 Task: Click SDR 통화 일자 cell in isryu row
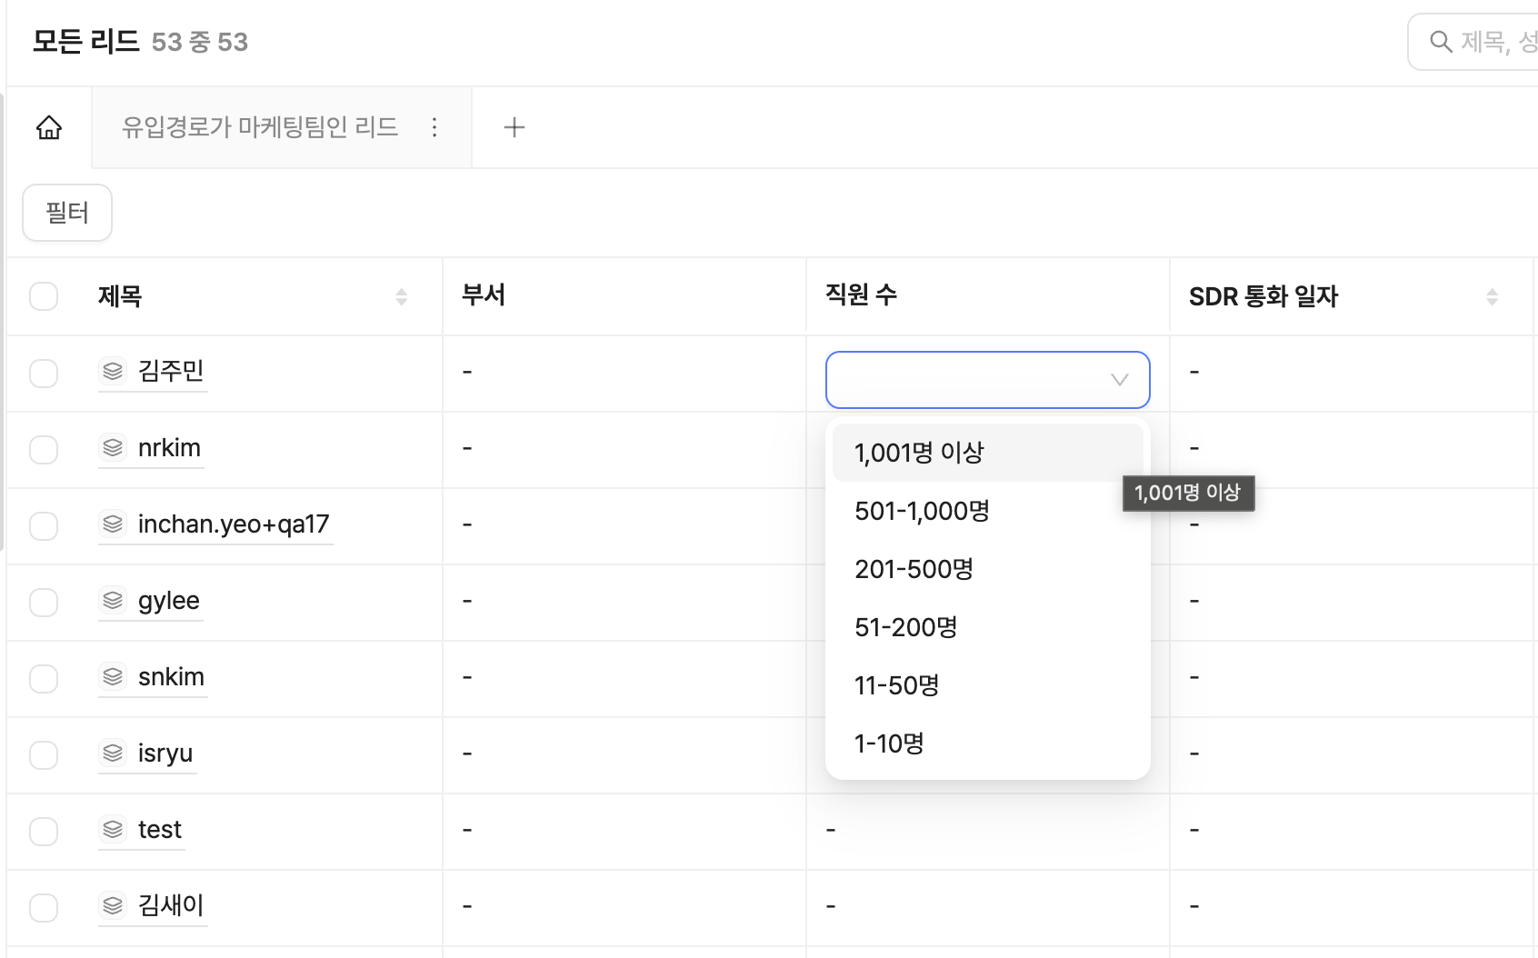click(x=1352, y=754)
